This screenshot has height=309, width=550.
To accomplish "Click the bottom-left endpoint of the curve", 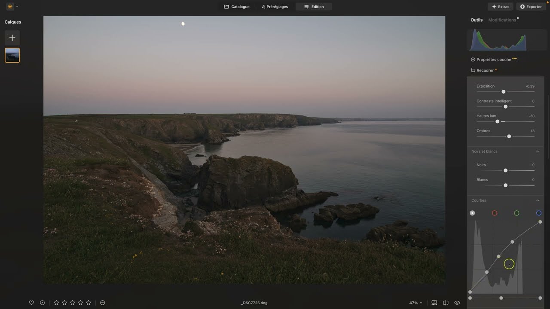I will (470, 292).
